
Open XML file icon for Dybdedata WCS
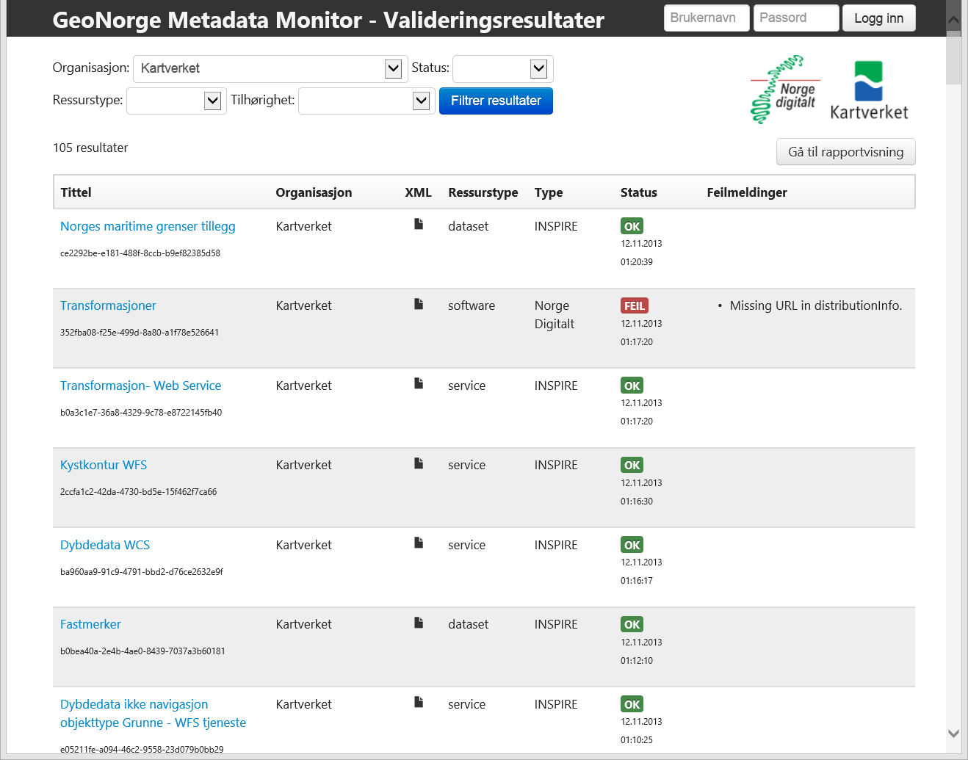(419, 543)
